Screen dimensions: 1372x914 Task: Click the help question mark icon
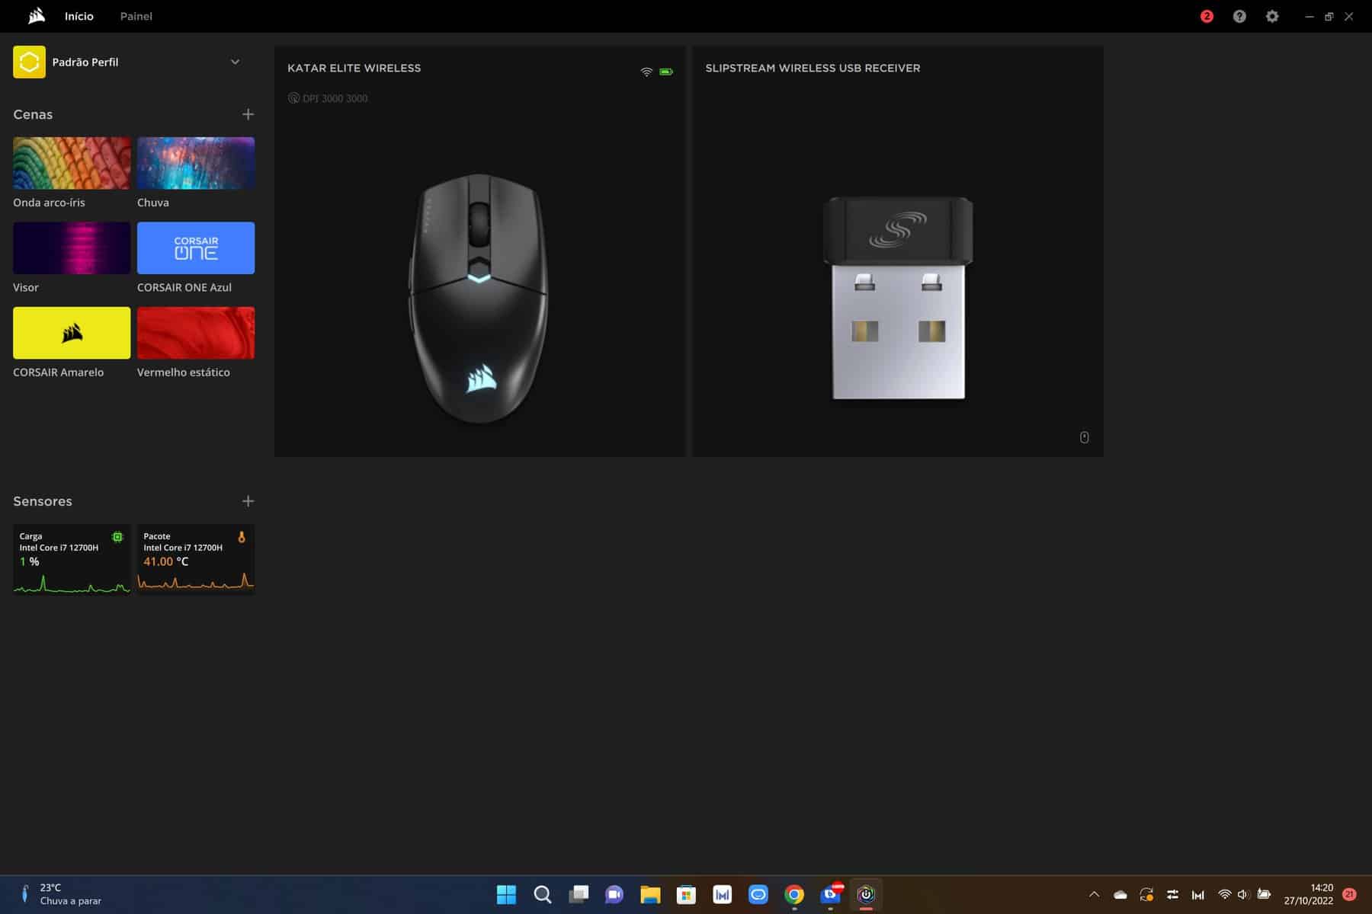(x=1239, y=16)
